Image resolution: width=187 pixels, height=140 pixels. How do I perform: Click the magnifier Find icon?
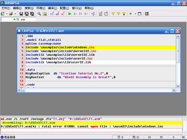[x=39, y=14]
